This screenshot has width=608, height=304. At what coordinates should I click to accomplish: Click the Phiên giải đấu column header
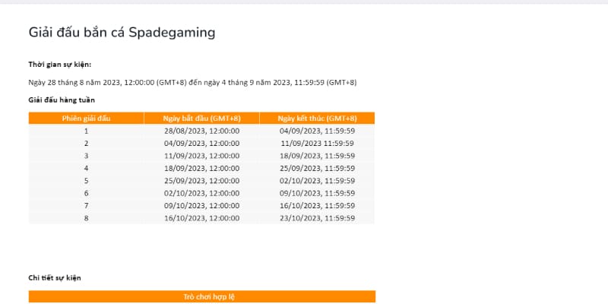click(x=86, y=119)
